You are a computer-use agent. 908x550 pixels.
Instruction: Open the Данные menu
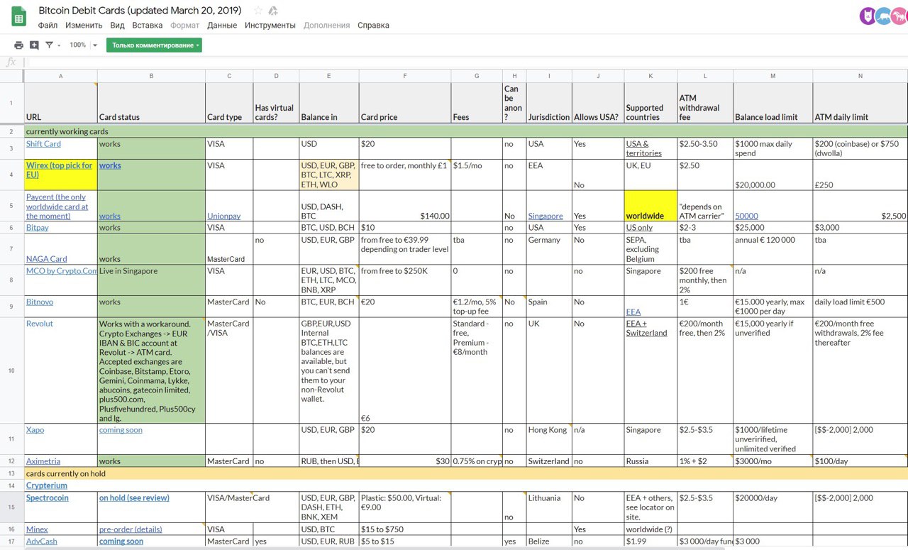tap(222, 25)
